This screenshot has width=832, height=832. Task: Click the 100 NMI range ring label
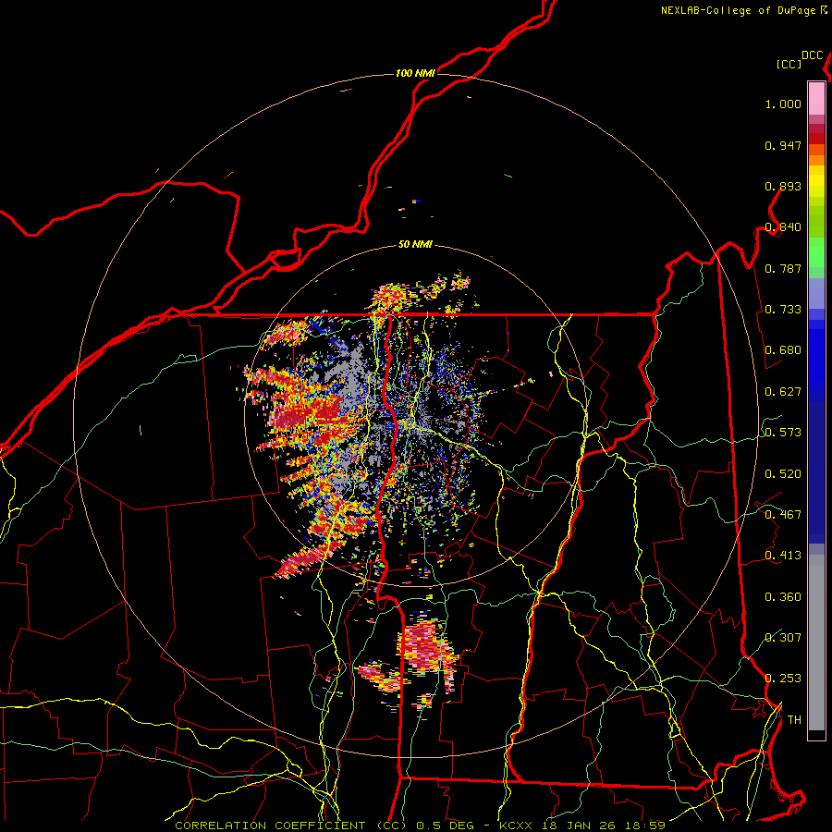(415, 73)
